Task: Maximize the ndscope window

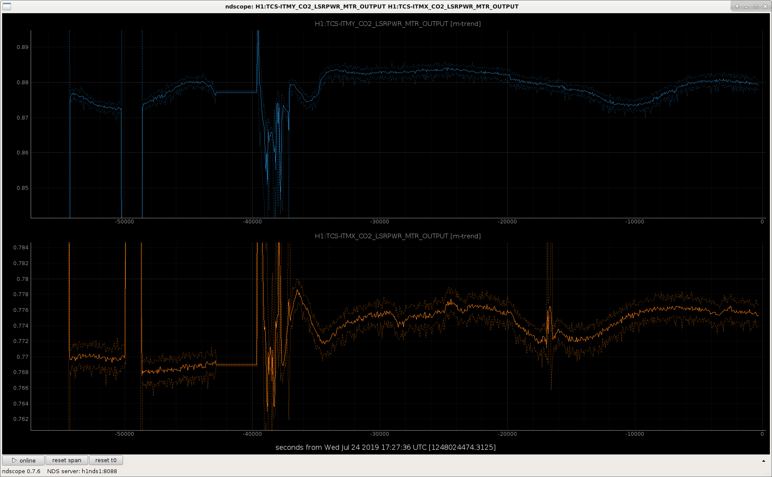Action: [x=756, y=6]
